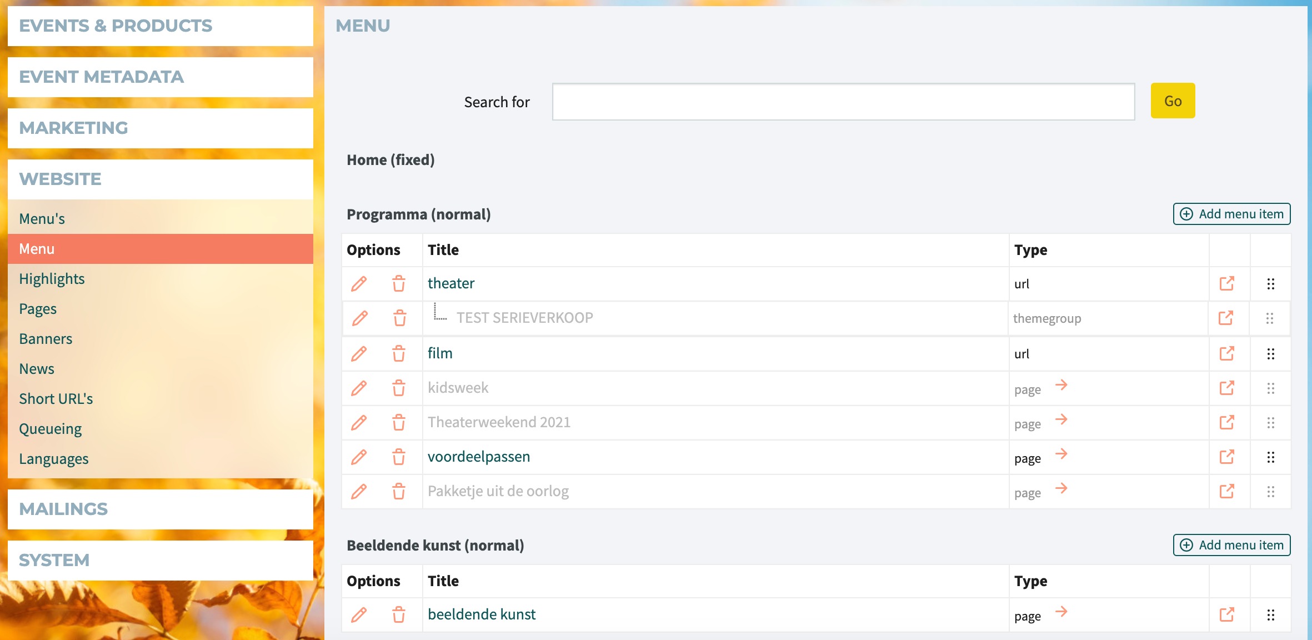Click go-to-page arrow for beeldende kunst
The width and height of the screenshot is (1312, 640).
point(1061,612)
